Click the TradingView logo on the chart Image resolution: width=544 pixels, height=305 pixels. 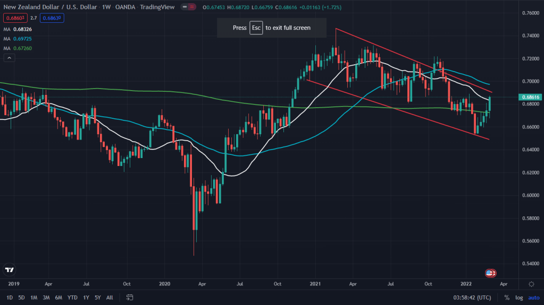point(9,270)
